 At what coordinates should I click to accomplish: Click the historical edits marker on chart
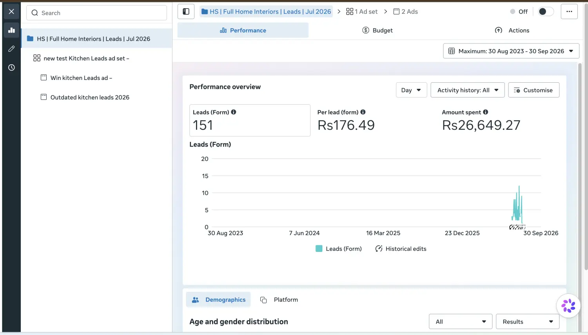coord(517,227)
